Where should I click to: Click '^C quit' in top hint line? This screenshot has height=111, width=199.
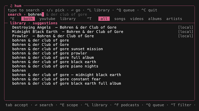(x=149, y=10)
